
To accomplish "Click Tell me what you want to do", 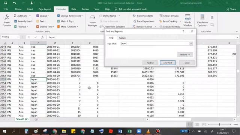I will [131, 9].
